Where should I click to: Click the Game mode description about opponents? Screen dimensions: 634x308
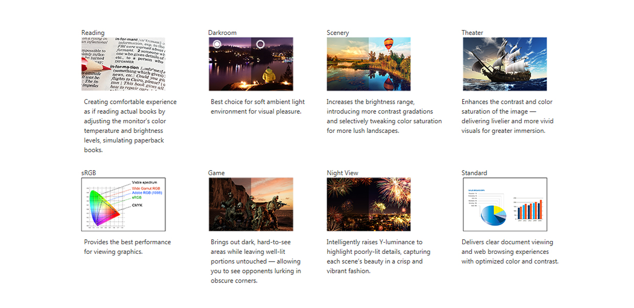click(256, 261)
